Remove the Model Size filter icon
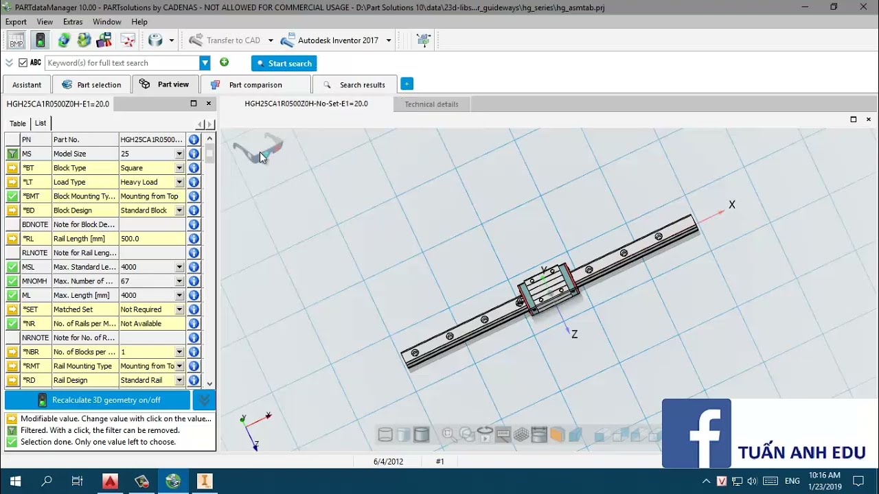The height and width of the screenshot is (494, 879). (x=12, y=154)
